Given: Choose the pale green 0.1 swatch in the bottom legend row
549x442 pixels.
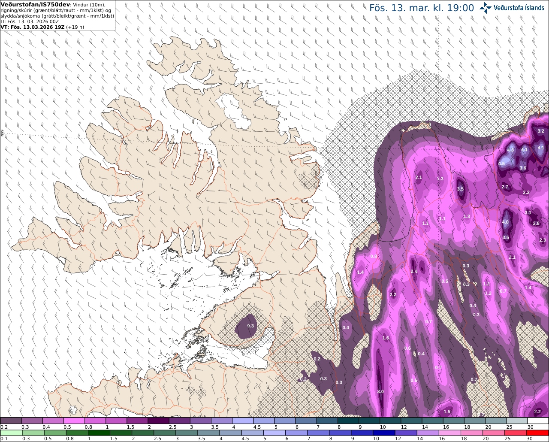Looking at the screenshot, I should [11, 433].
